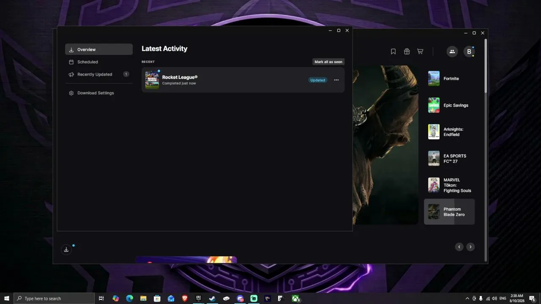Screen dimensions: 541x304
Task: Open Outlook mail from the taskbar
Action: click(171, 299)
